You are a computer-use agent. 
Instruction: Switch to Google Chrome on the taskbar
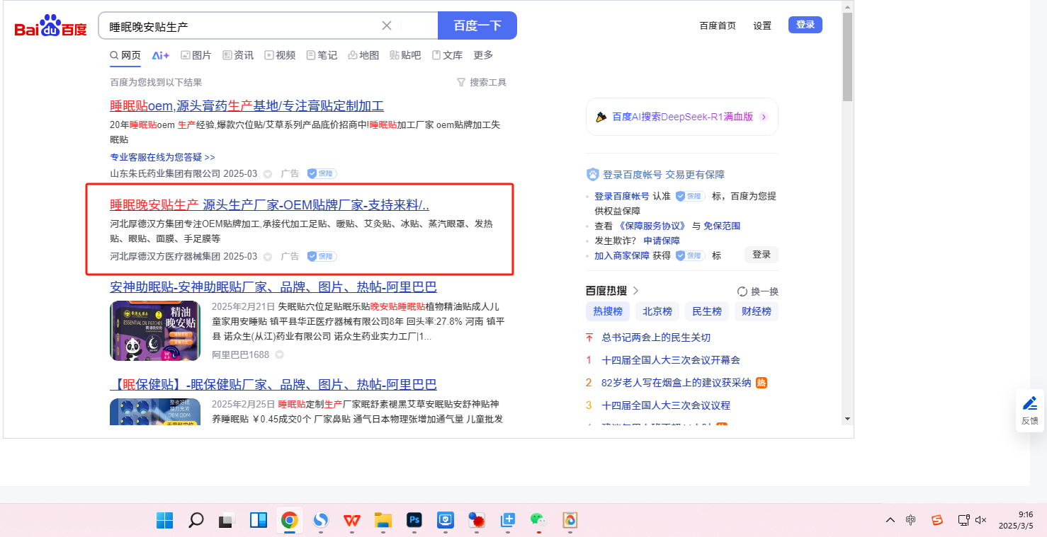(x=289, y=521)
